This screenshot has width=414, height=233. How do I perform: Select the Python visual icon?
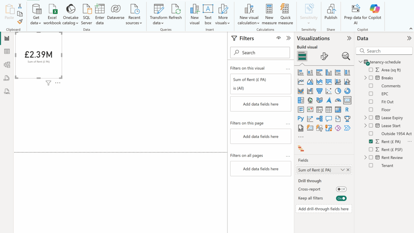pyautogui.click(x=301, y=119)
